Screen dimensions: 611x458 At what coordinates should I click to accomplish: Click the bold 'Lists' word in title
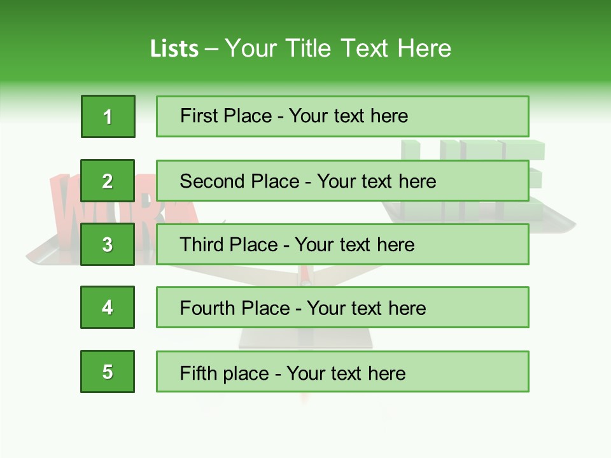pyautogui.click(x=174, y=48)
